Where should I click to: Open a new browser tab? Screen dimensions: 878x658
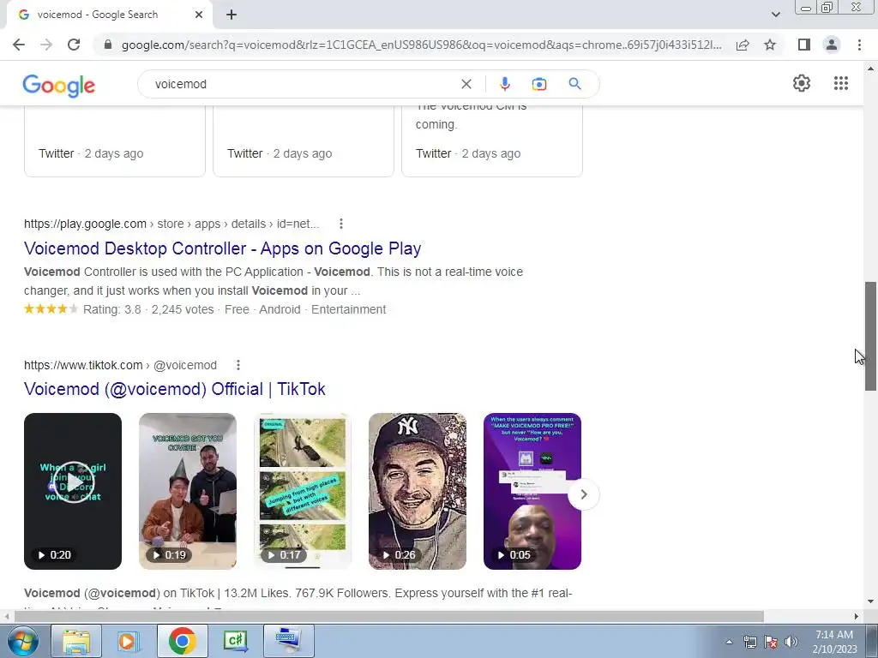click(x=232, y=15)
